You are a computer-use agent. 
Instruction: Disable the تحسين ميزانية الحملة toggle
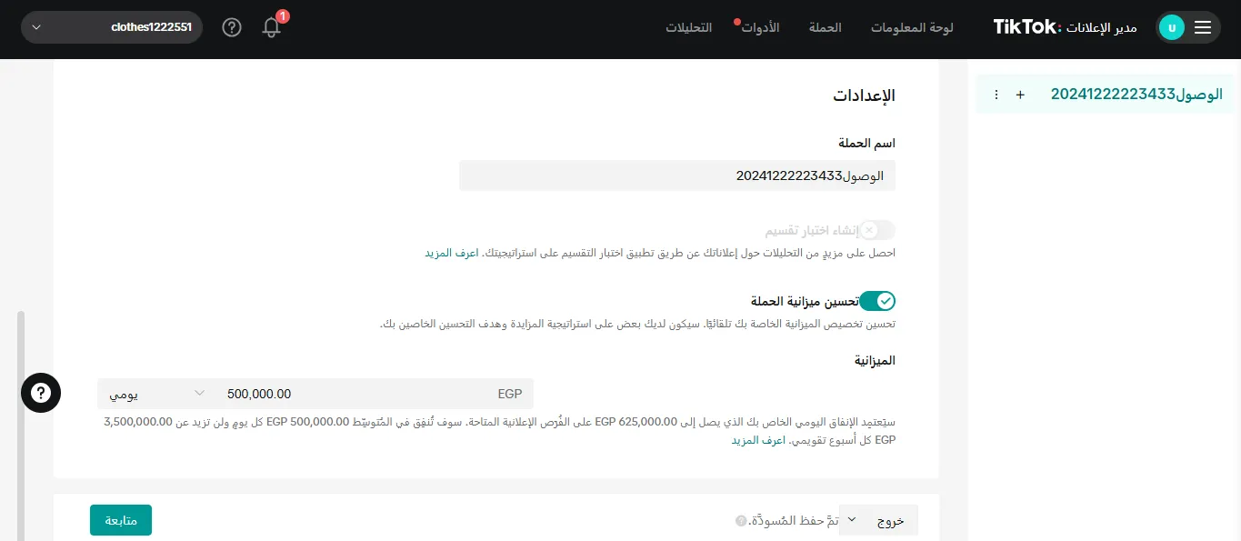pos(877,301)
